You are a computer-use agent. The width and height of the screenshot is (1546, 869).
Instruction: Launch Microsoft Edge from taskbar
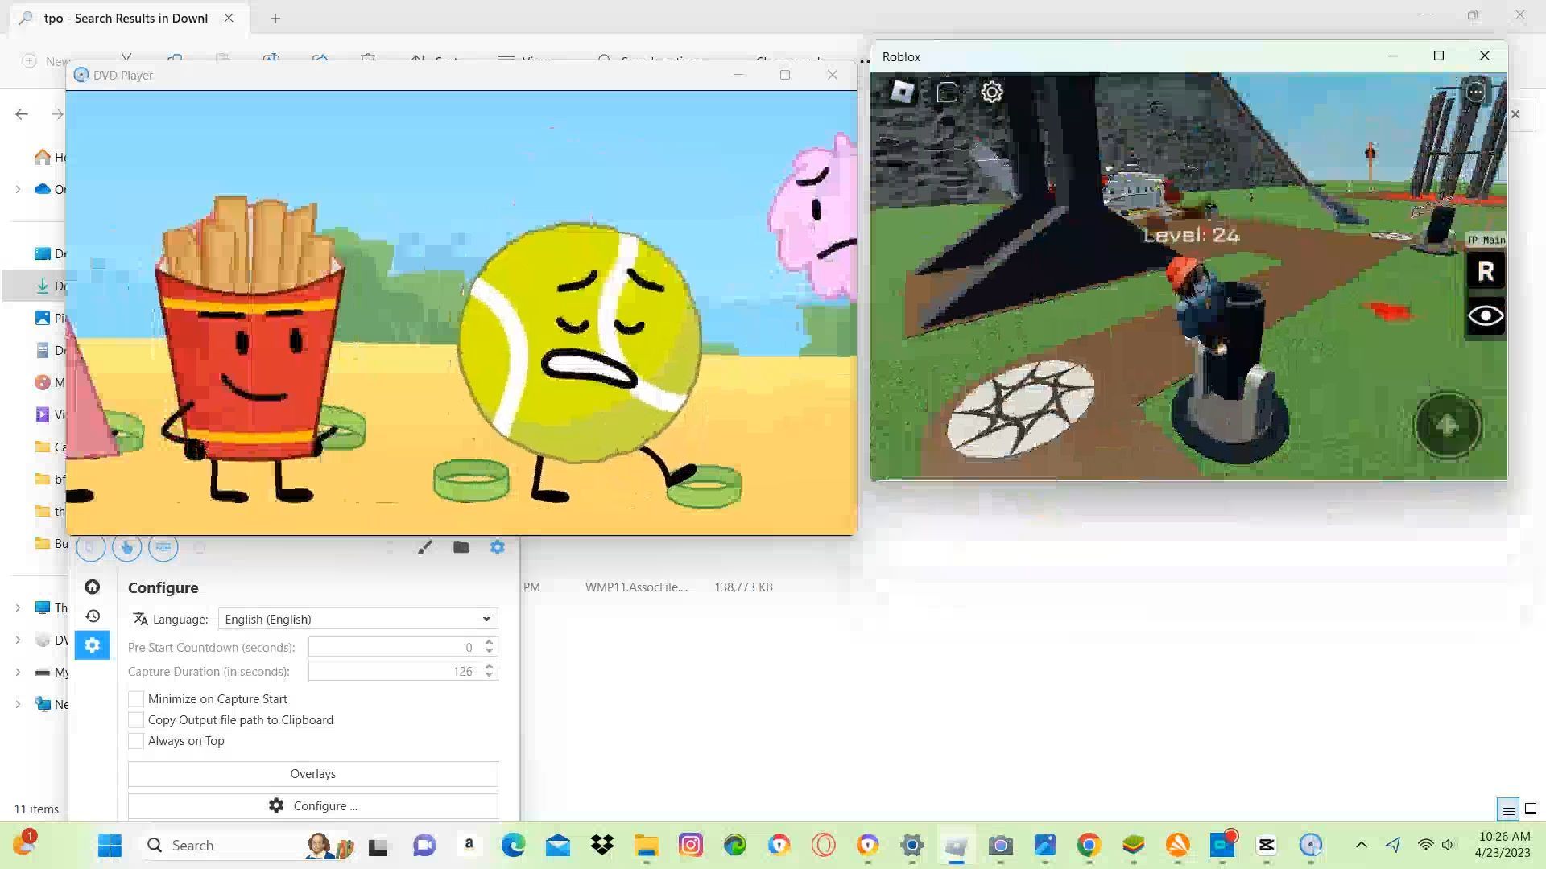pos(513,845)
